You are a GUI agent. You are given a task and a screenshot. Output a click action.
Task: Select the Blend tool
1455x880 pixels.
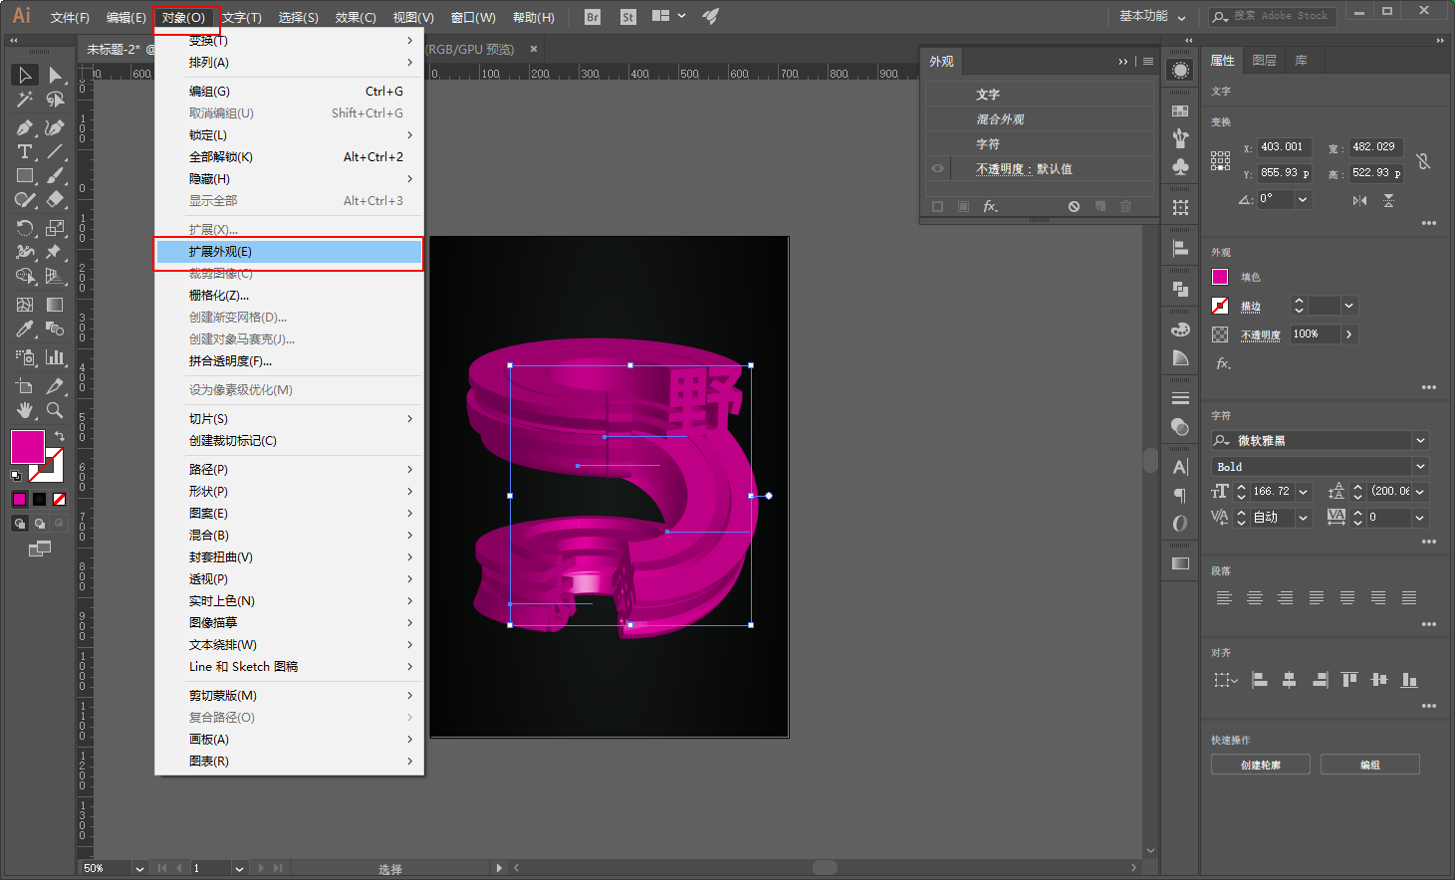[55, 329]
